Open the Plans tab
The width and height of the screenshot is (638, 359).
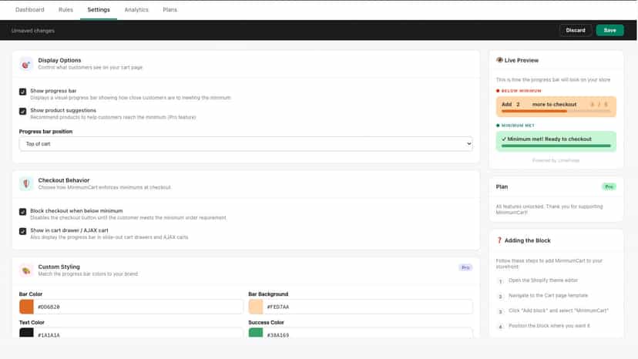pyautogui.click(x=170, y=10)
